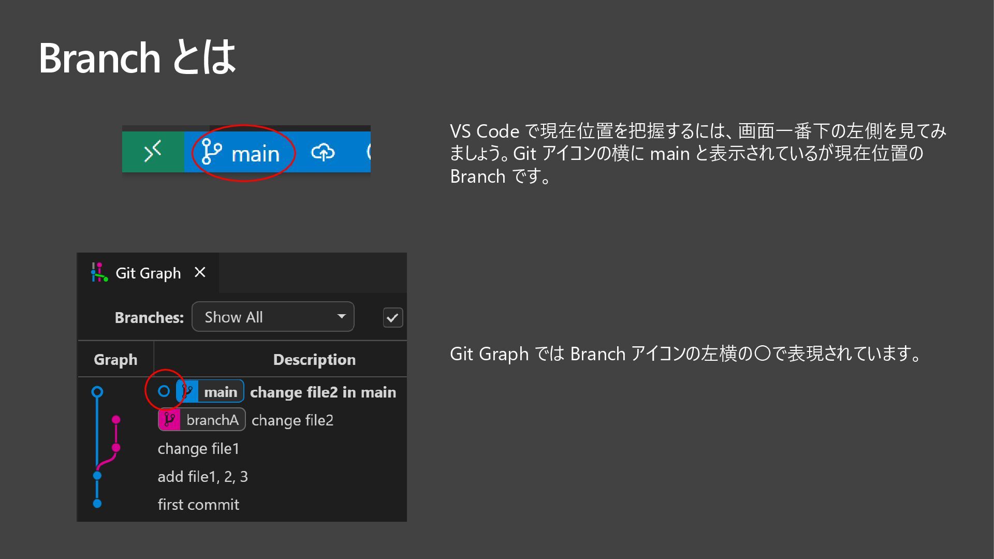Viewport: 994px width, 559px height.
Task: Click the publish to cloud icon
Action: coord(323,152)
